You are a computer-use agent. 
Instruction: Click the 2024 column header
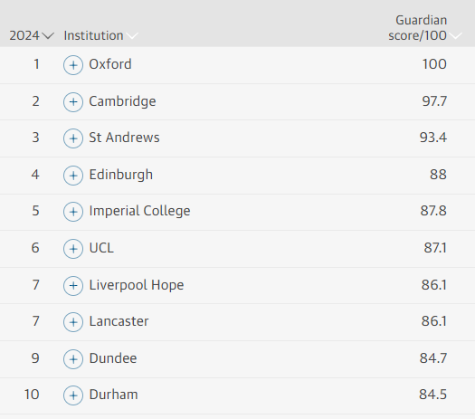pyautogui.click(x=24, y=35)
